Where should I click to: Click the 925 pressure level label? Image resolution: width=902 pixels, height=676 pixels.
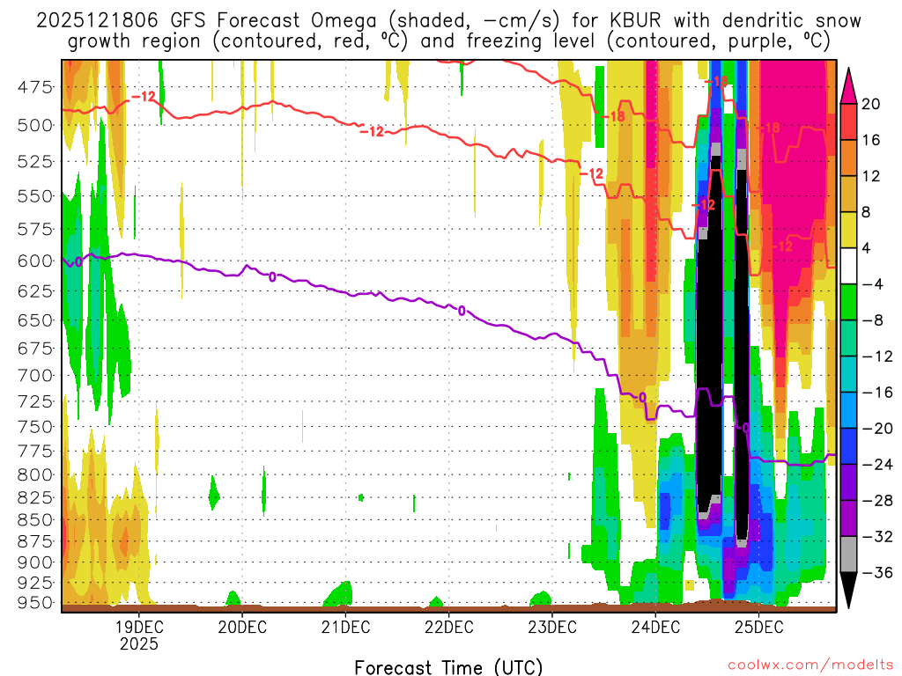pyautogui.click(x=34, y=583)
